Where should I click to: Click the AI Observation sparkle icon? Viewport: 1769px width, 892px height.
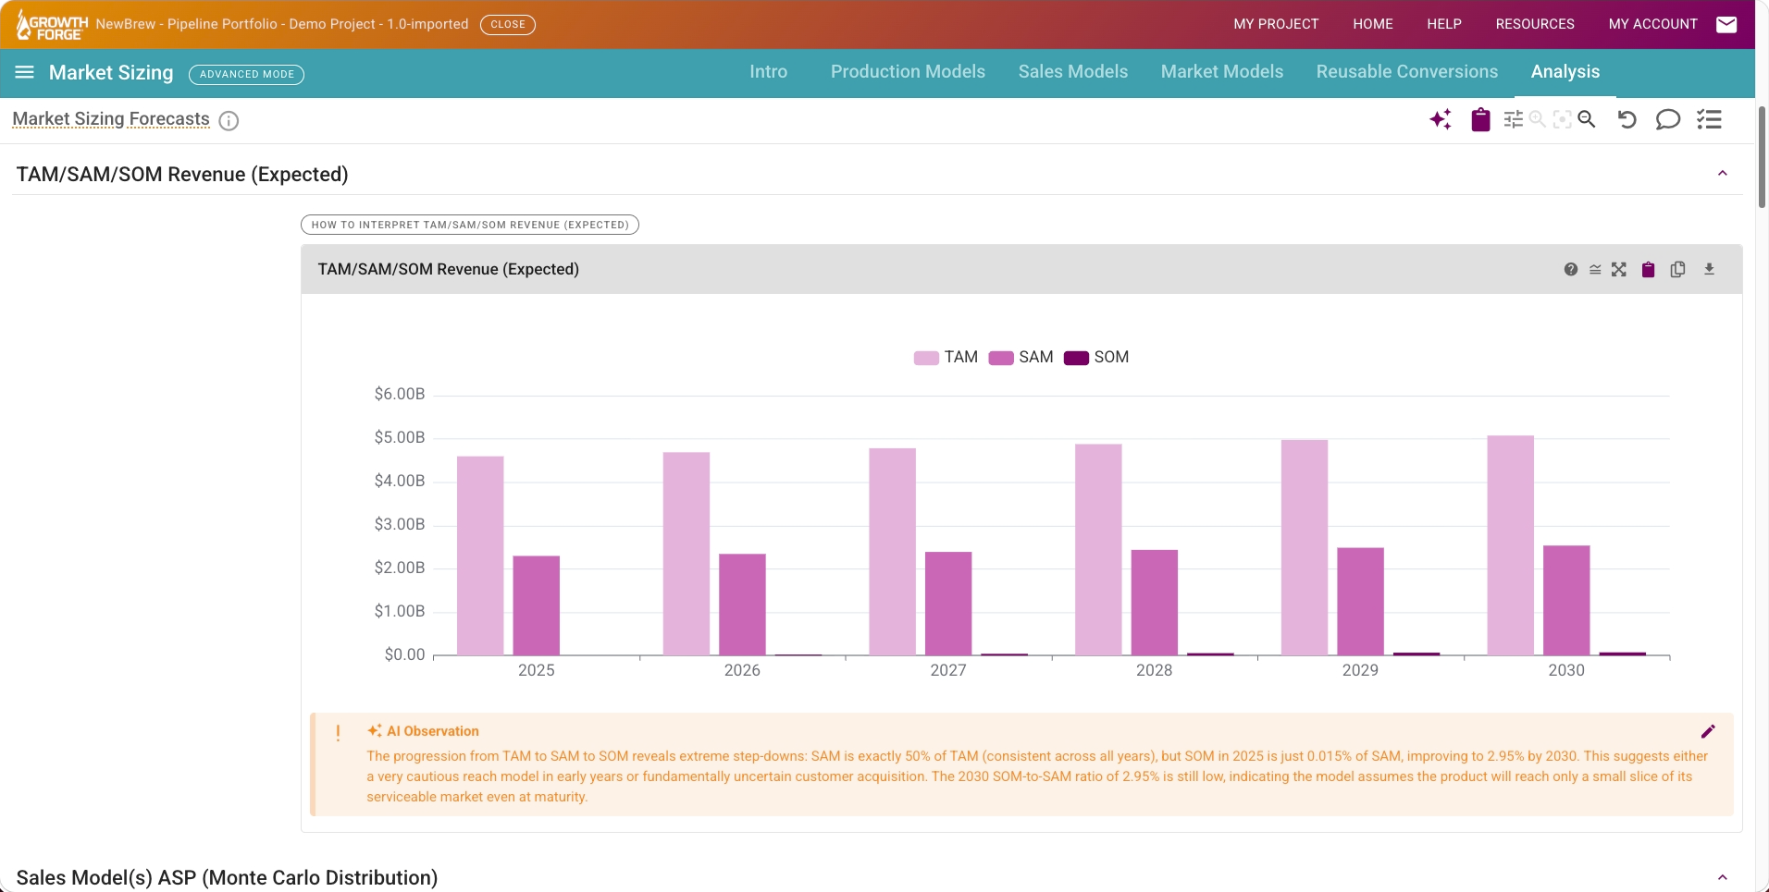[x=375, y=730]
